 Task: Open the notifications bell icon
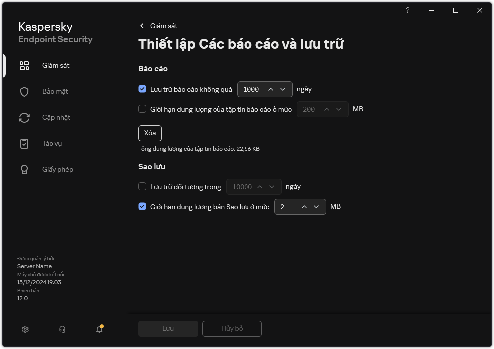pyautogui.click(x=99, y=329)
